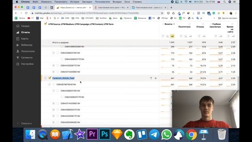
Task: Select the radio button beside Визиты
Action: pyautogui.click(x=163, y=24)
